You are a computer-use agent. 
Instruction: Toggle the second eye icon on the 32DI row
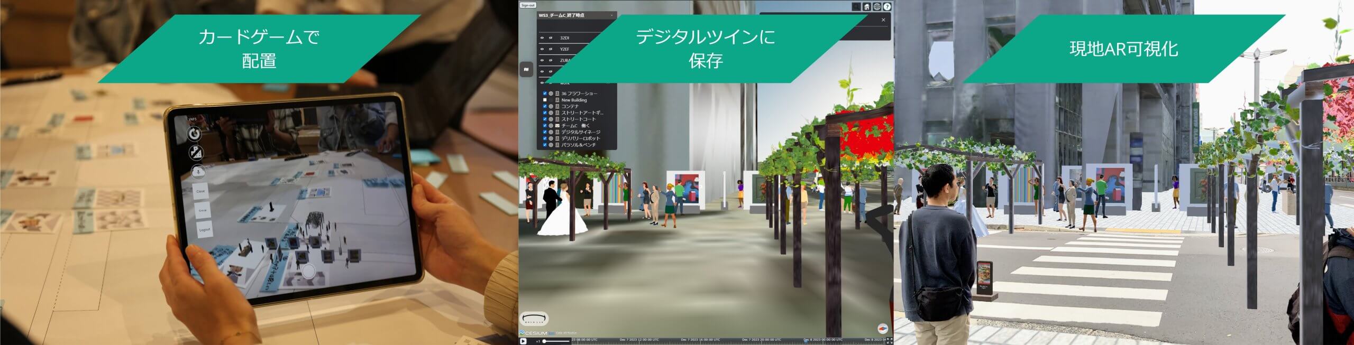pos(551,38)
